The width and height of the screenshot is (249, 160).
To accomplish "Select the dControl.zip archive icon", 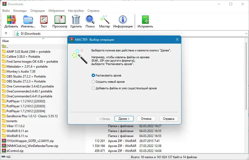I will [x=4, y=151].
